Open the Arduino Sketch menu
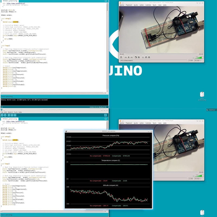Image resolution: width=217 pixels, height=217 pixels. click(10, 112)
